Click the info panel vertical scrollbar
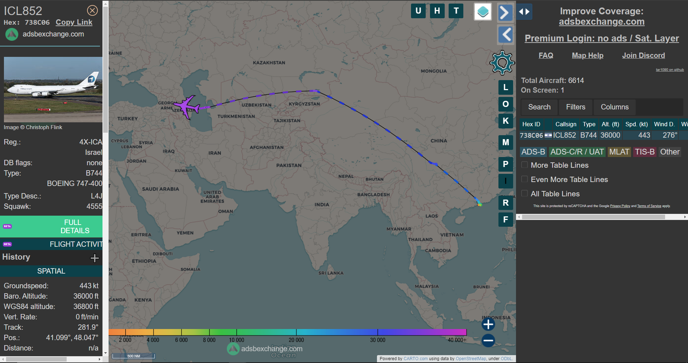 (x=105, y=70)
